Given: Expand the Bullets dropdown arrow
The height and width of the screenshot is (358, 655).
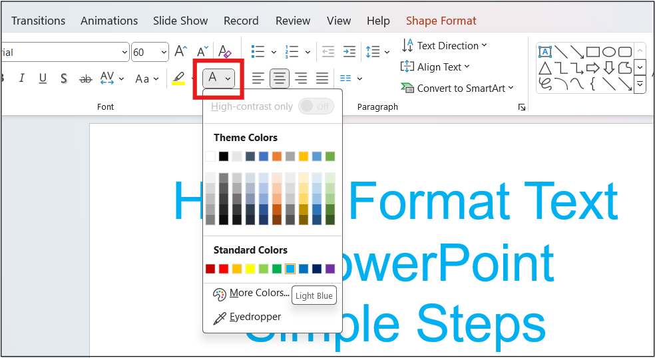Looking at the screenshot, I should [274, 52].
